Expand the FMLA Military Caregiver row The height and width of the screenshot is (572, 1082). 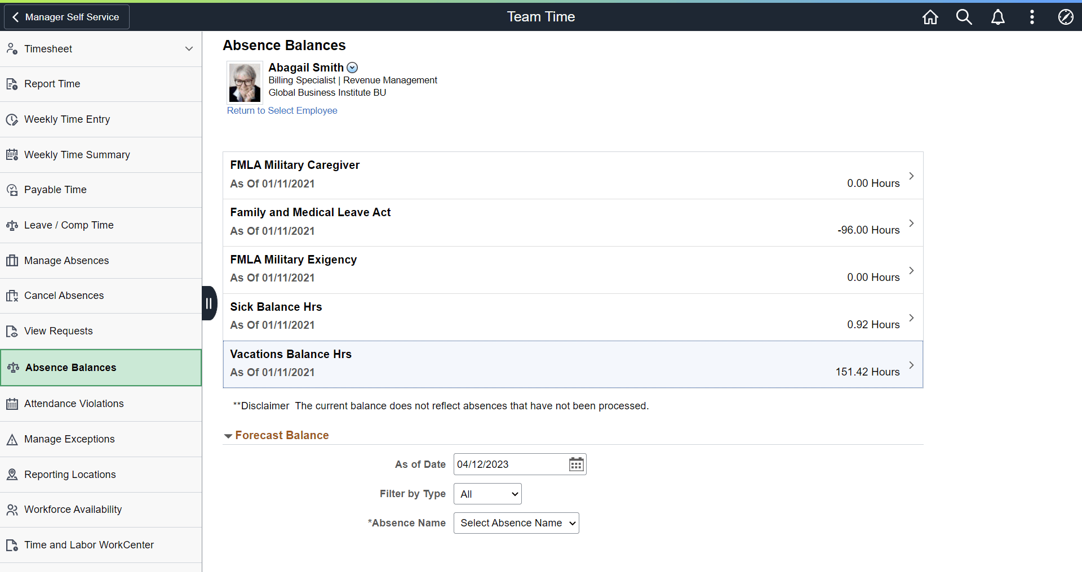click(x=911, y=175)
